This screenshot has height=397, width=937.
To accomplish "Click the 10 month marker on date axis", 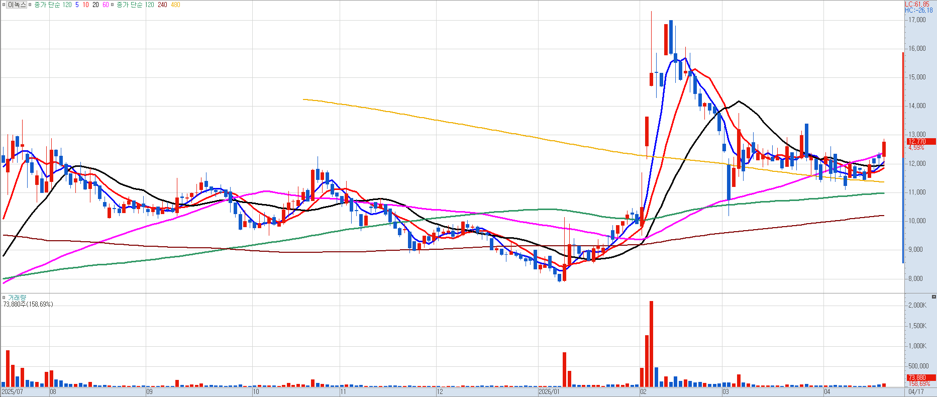I will point(256,391).
